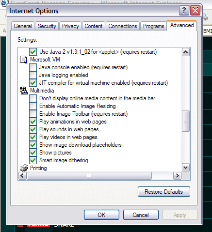
Task: Select the Privacy tab
Action: (x=70, y=26)
